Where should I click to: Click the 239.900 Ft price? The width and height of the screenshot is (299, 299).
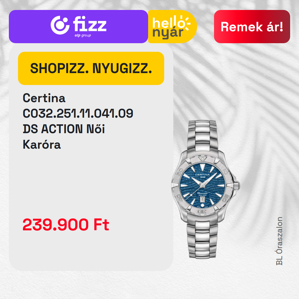pyautogui.click(x=66, y=225)
